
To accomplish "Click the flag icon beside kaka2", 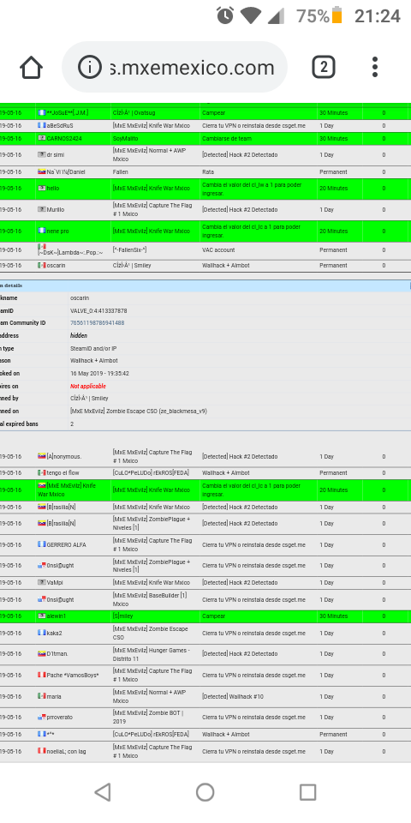I will (42, 633).
